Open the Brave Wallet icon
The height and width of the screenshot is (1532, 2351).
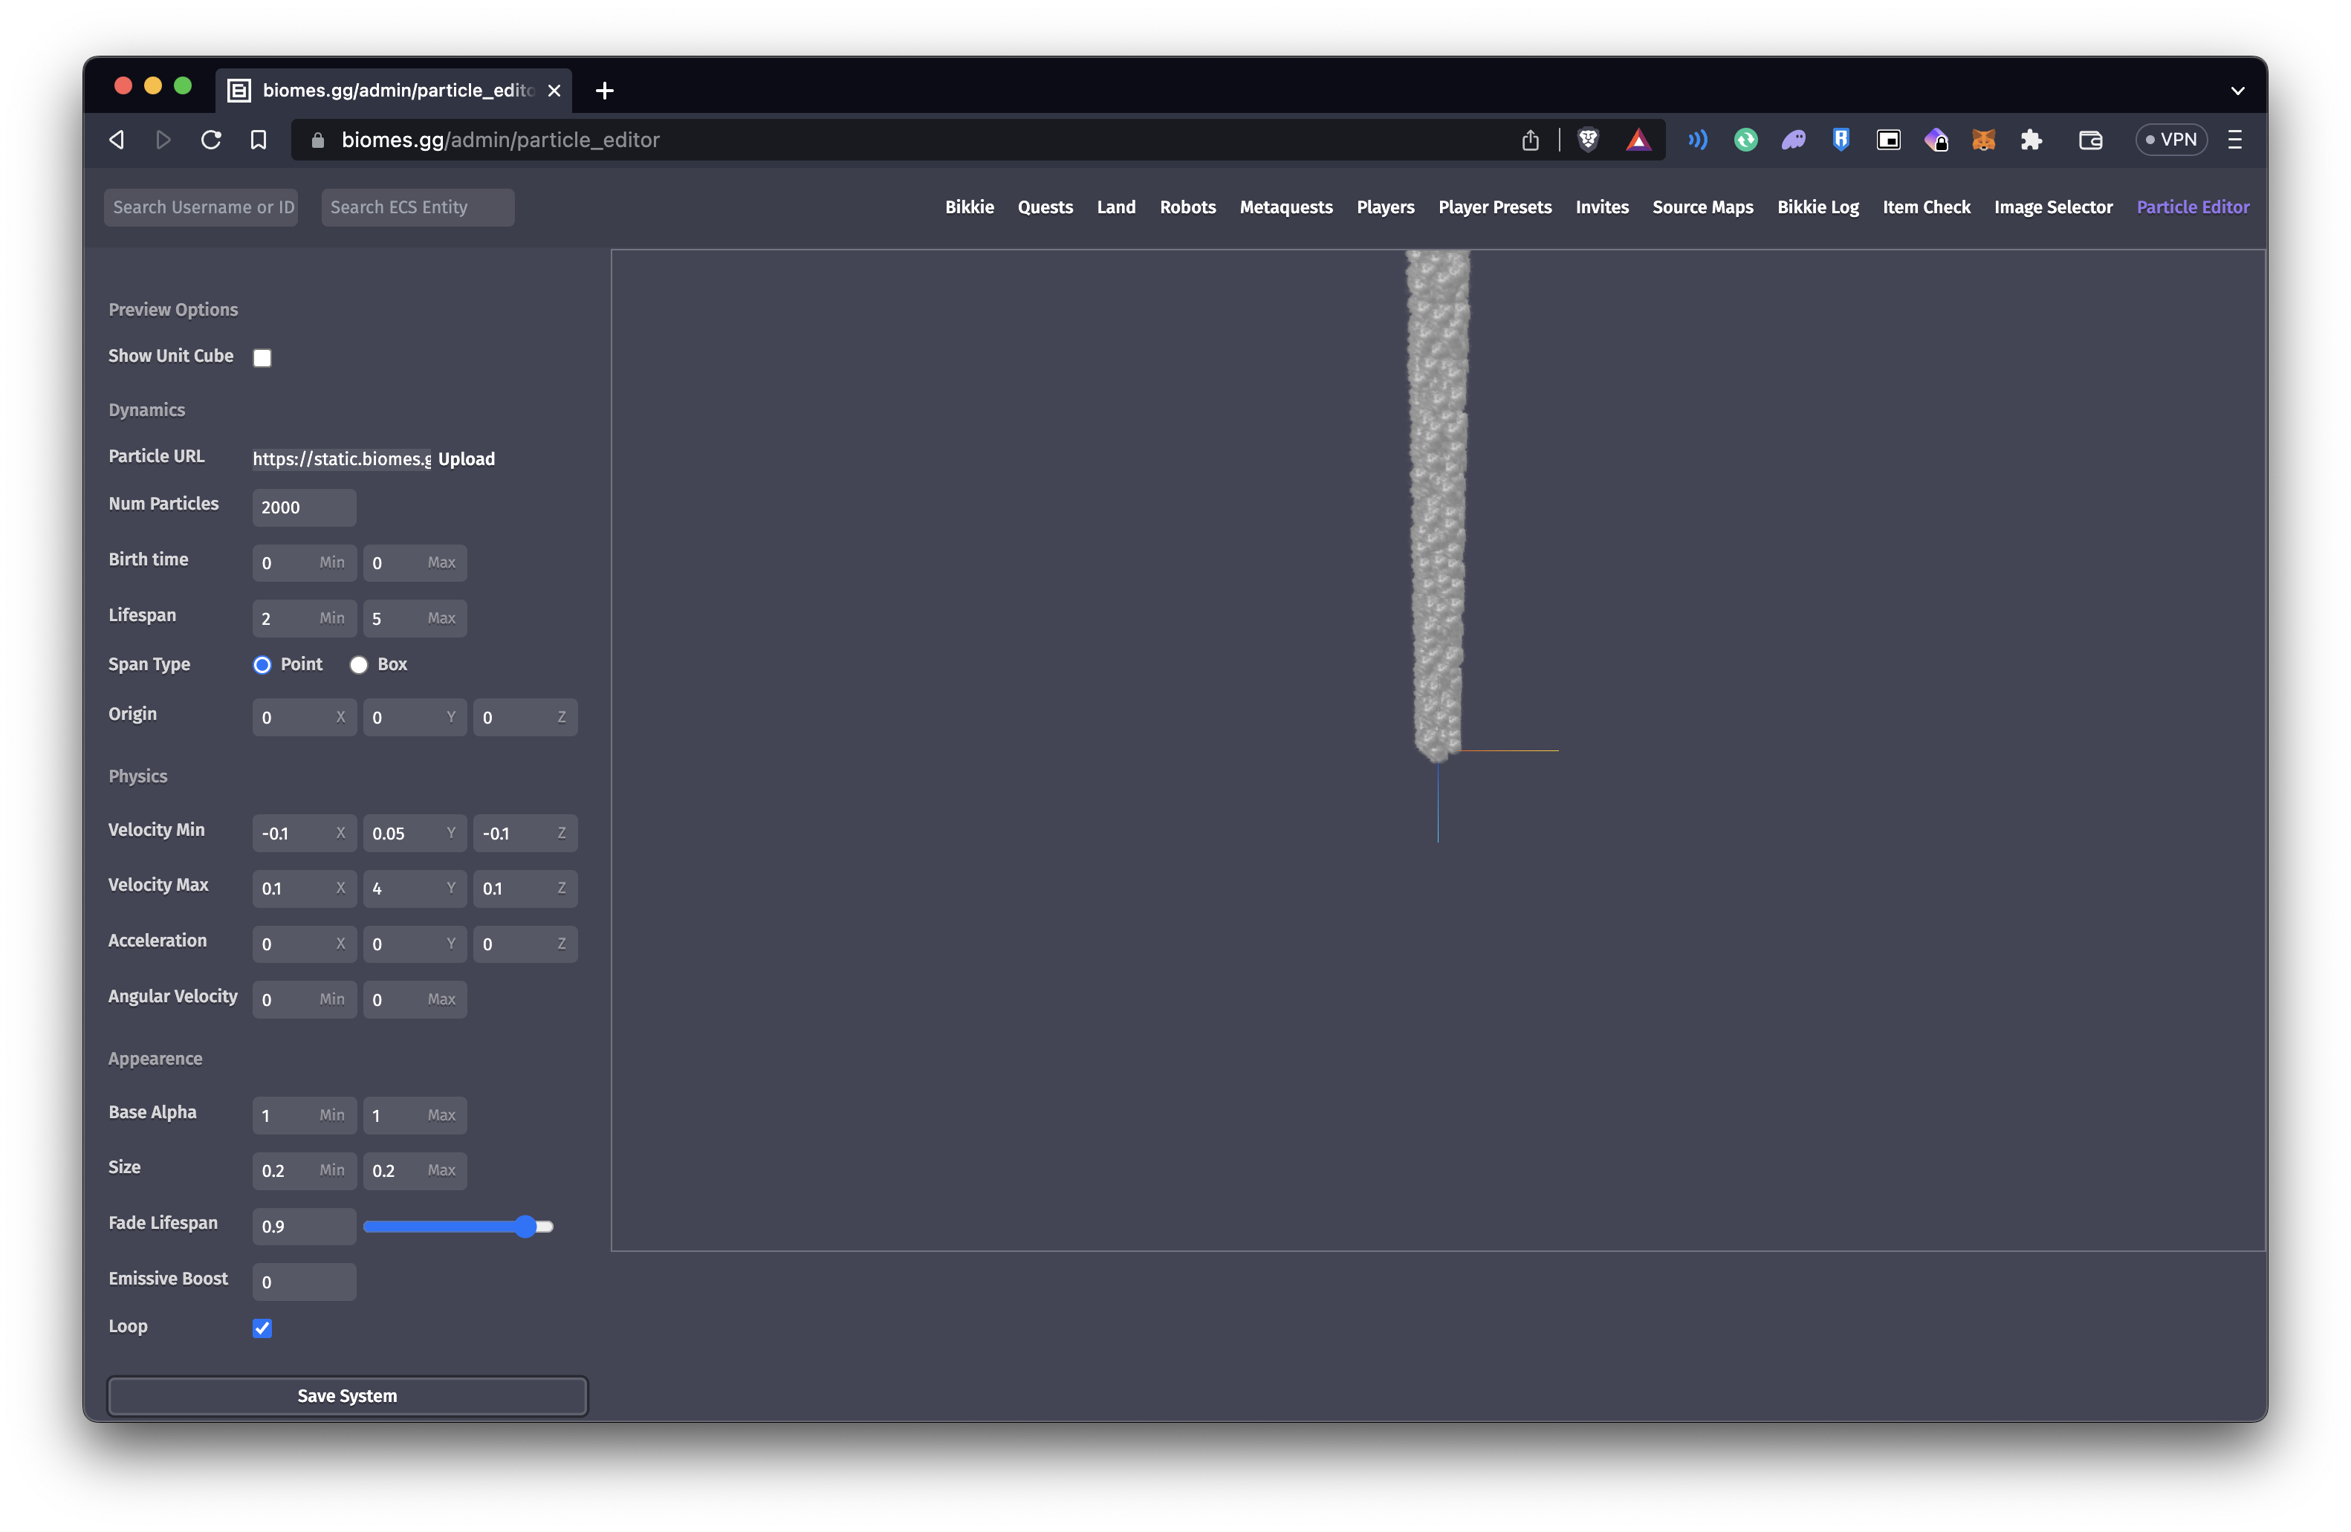pos(2090,139)
